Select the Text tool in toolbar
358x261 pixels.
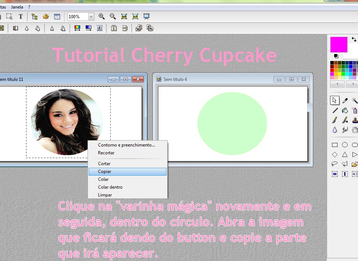click(x=20, y=16)
